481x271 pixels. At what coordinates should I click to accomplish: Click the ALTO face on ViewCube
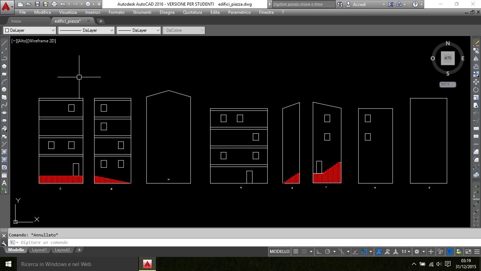[x=448, y=58]
